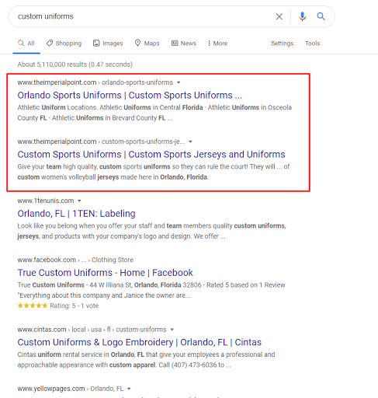This screenshot has width=378, height=398.
Task: Submit the search with the magnifier icon
Action: pyautogui.click(x=321, y=16)
